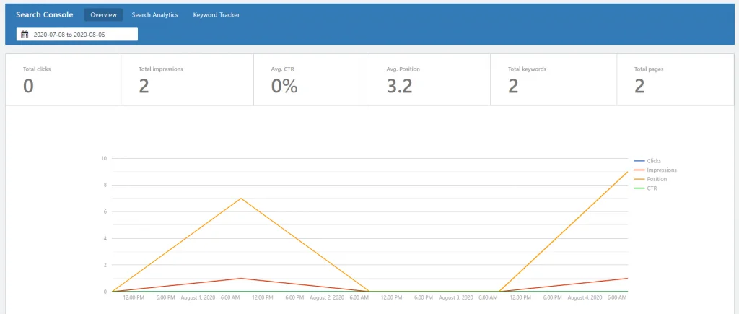Select the Total impressions stat card
739x314 pixels.
(187, 79)
